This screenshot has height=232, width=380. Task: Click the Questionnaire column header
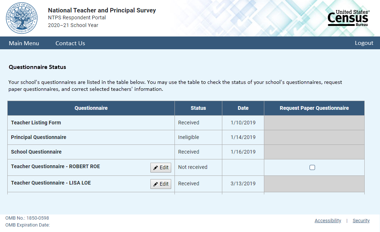pyautogui.click(x=91, y=108)
